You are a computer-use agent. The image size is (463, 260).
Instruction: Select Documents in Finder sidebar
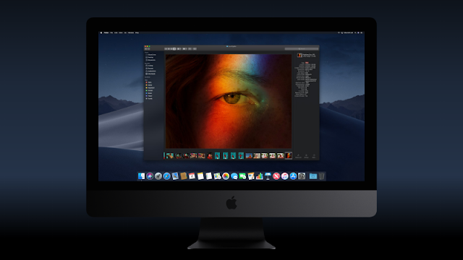click(x=151, y=60)
